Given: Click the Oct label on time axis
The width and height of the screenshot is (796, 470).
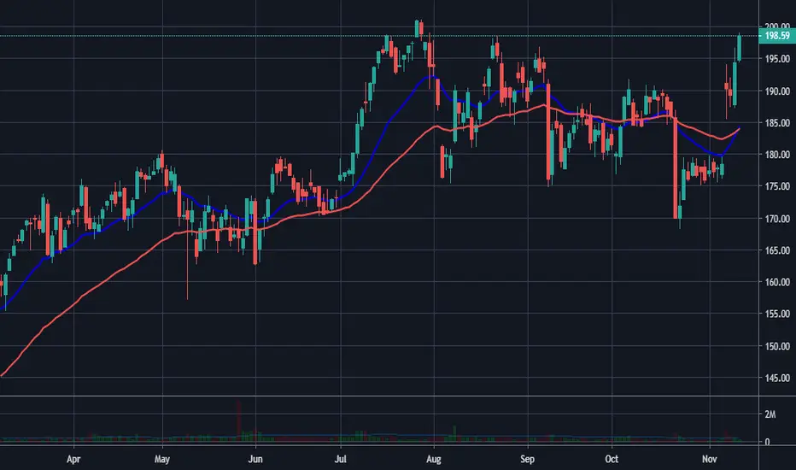Looking at the screenshot, I should pyautogui.click(x=612, y=459).
